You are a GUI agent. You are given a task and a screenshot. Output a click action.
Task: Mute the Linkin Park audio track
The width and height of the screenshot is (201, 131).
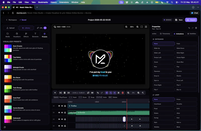coord(62,113)
